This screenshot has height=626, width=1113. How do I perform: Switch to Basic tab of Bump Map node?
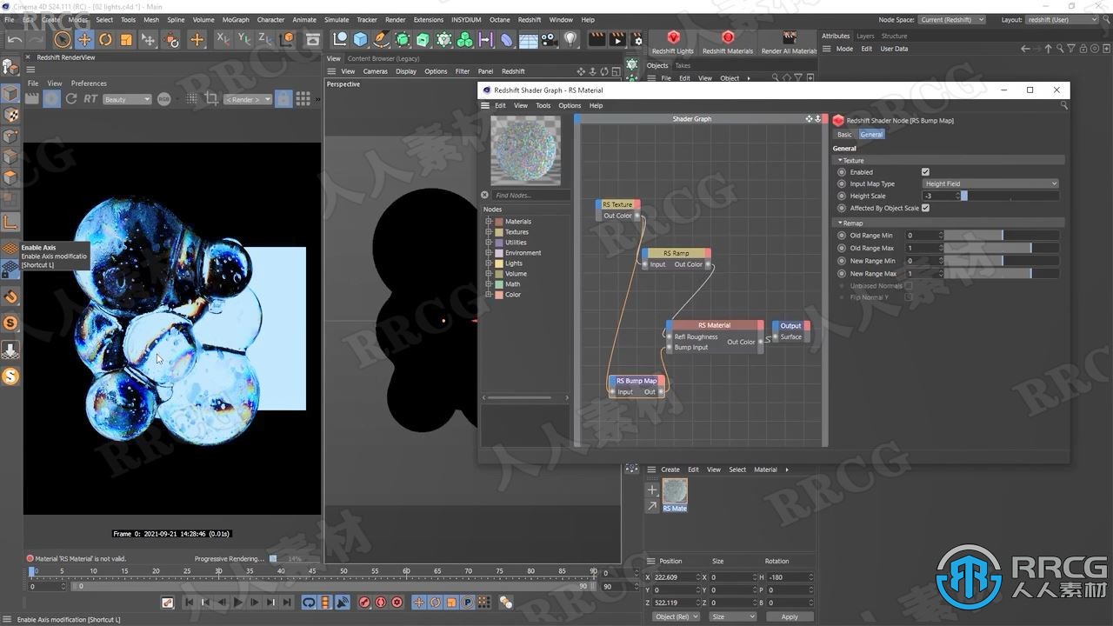click(844, 135)
